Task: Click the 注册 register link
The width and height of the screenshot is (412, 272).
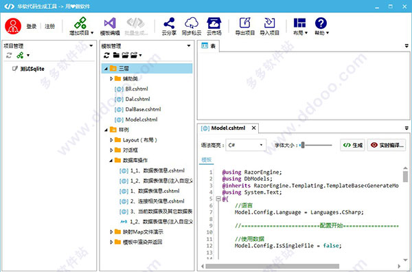Action: (x=49, y=26)
